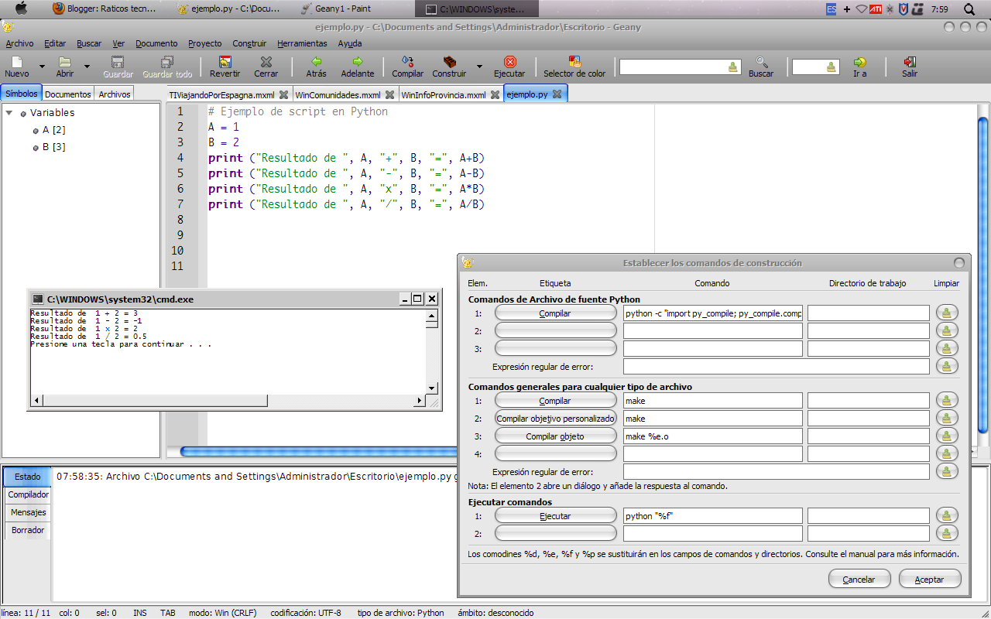Open the dropdown arrow beside Abrir

pos(87,67)
